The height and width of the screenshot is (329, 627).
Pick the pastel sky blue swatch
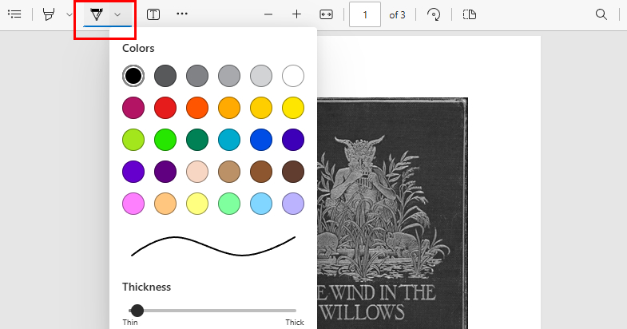[261, 204]
